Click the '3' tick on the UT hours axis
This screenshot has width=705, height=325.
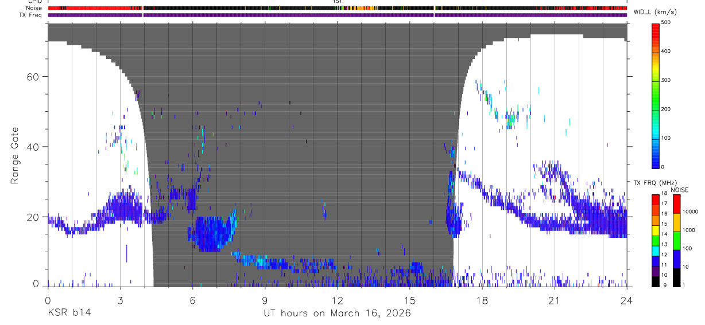click(120, 300)
